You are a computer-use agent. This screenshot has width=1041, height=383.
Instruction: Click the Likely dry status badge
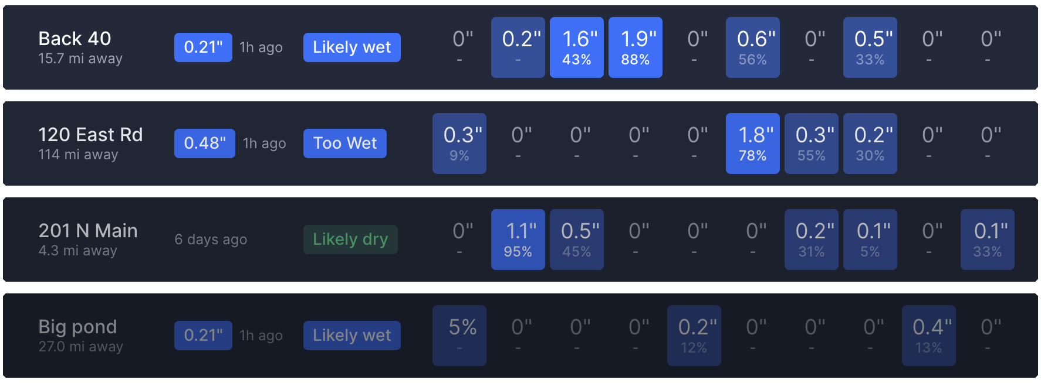tap(350, 240)
